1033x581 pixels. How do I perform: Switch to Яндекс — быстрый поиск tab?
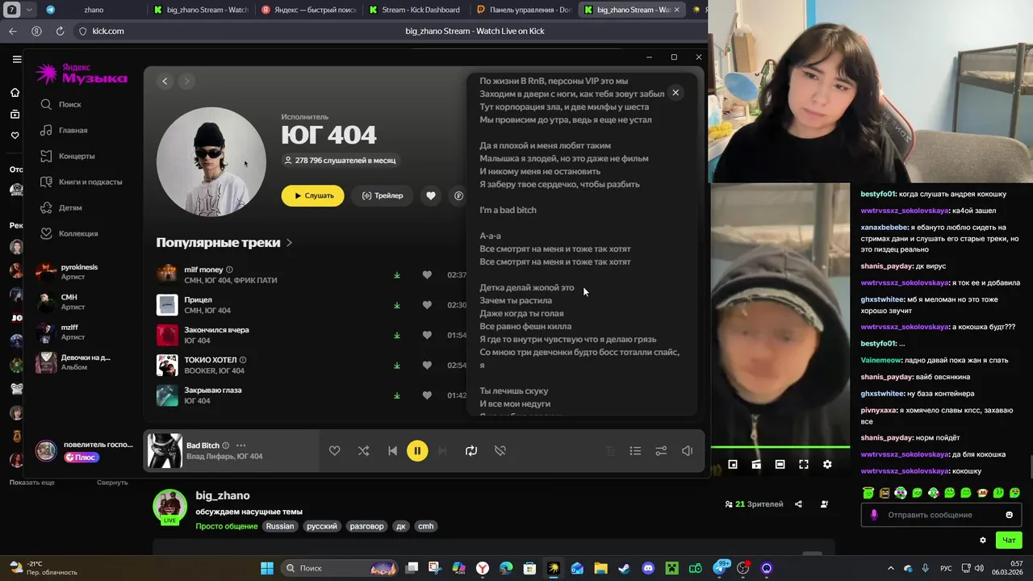pyautogui.click(x=309, y=10)
